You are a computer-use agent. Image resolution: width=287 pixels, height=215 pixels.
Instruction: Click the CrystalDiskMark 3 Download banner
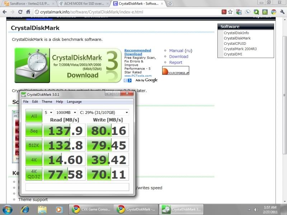[68, 65]
